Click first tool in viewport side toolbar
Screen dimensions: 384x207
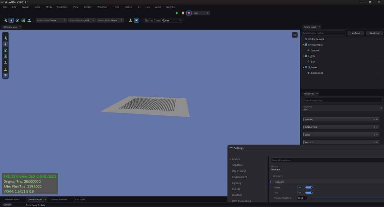[x=5, y=38]
